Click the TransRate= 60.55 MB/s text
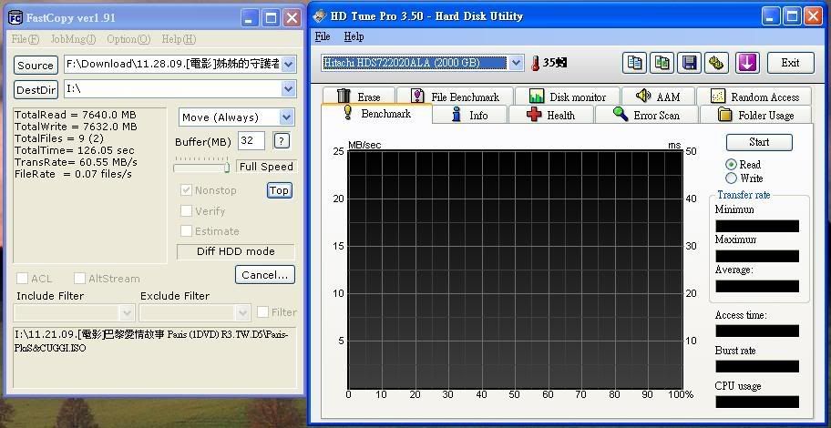This screenshot has height=428, width=831. tap(76, 162)
